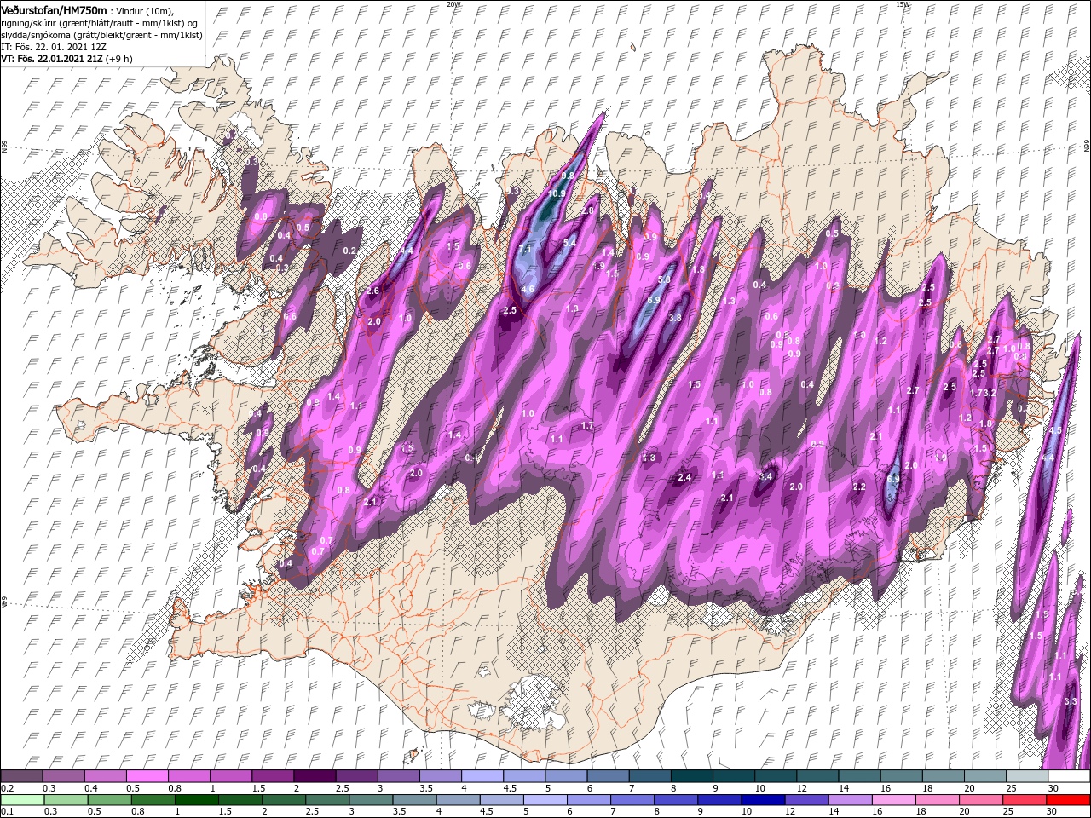This screenshot has height=818, width=1091.
Task: Select the lower scale swatch starting at 2.5
Action: (329, 799)
